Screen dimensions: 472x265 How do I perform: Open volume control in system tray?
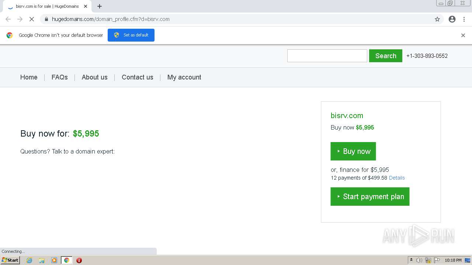click(x=419, y=260)
